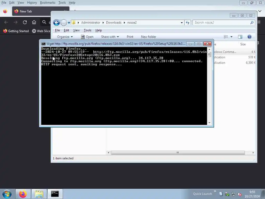Click Explorer horizontal scrollbar thumb
The image size is (265, 199).
(x=178, y=153)
